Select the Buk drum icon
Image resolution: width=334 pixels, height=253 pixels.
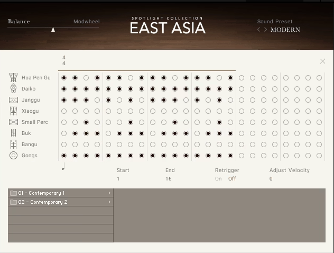(x=13, y=133)
